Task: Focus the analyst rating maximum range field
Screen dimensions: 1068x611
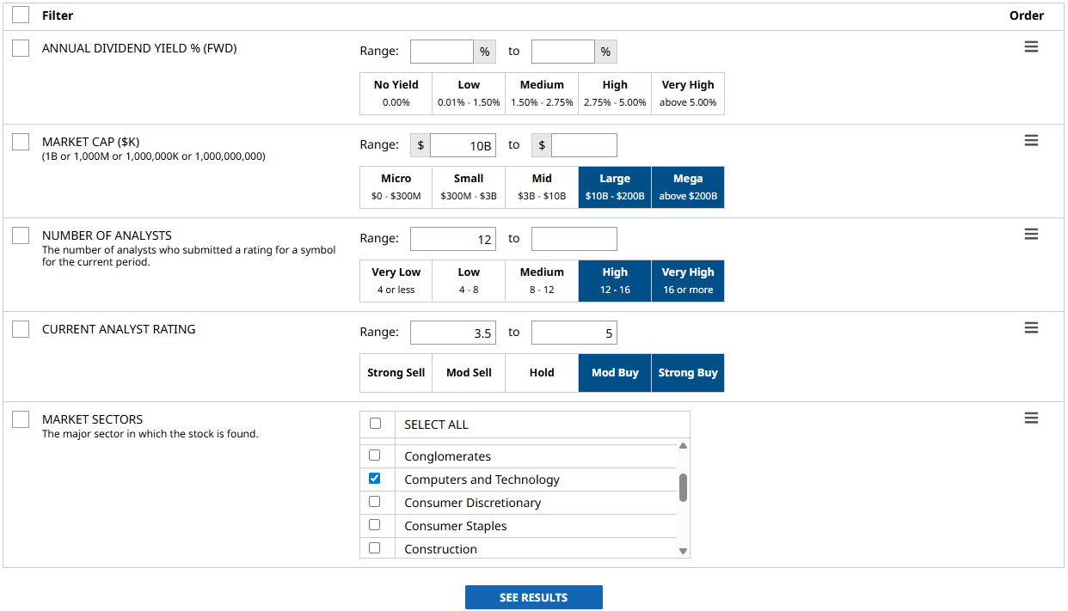Action: tap(574, 333)
